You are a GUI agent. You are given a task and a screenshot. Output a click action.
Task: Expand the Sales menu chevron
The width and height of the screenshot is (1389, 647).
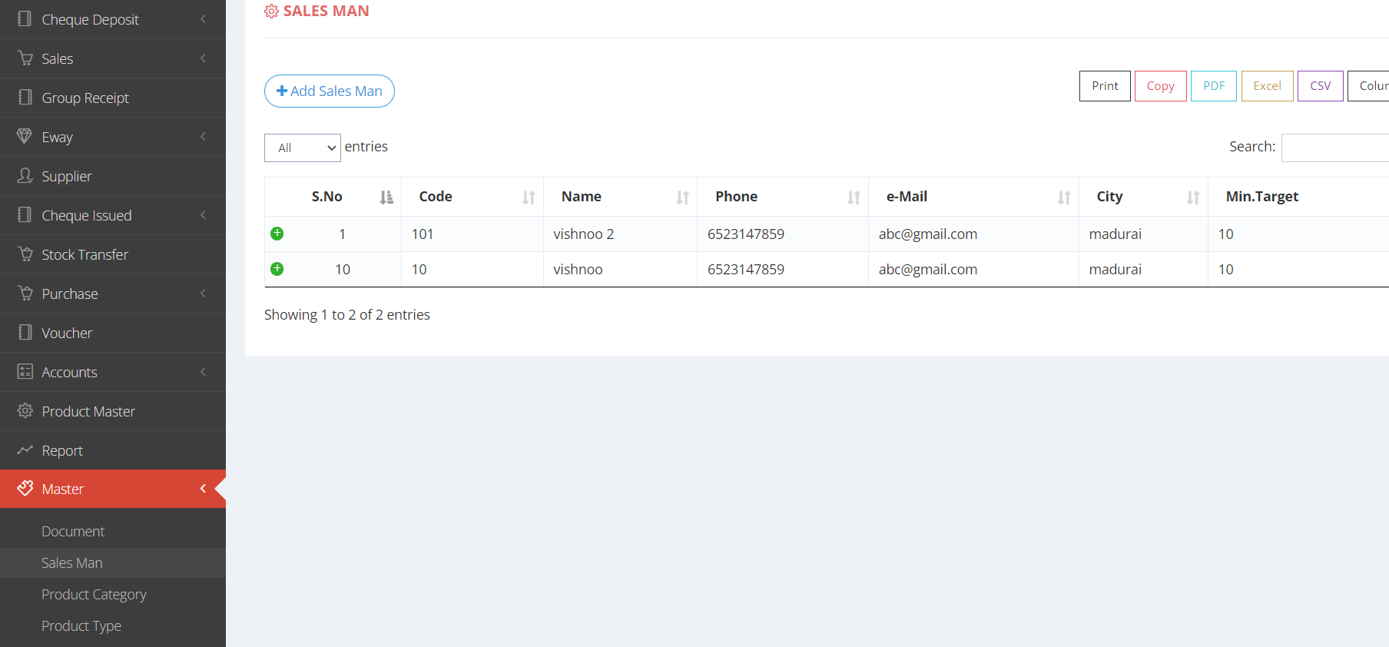tap(203, 58)
